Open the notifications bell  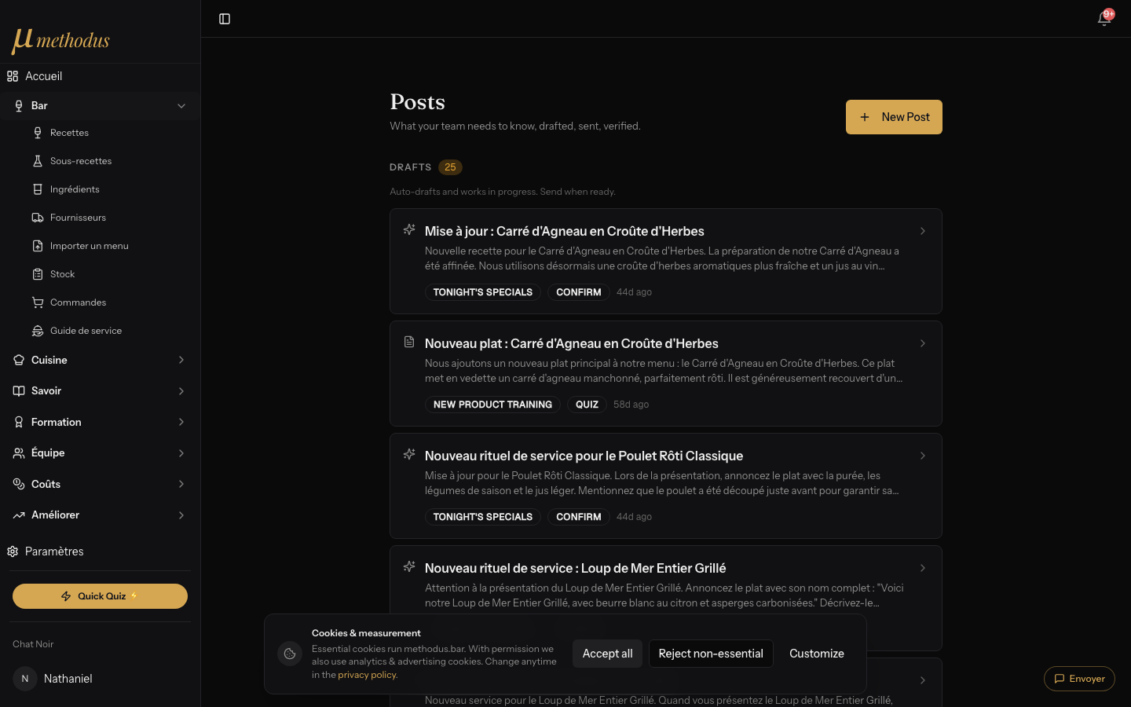[x=1104, y=19]
